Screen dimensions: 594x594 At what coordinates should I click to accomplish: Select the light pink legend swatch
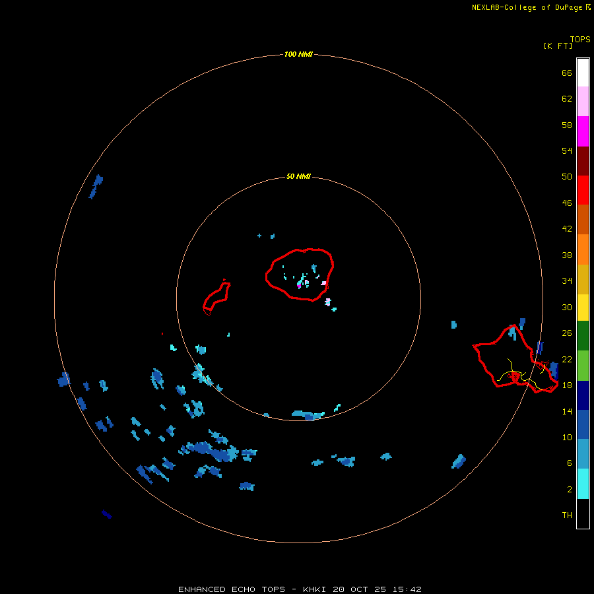pos(583,101)
